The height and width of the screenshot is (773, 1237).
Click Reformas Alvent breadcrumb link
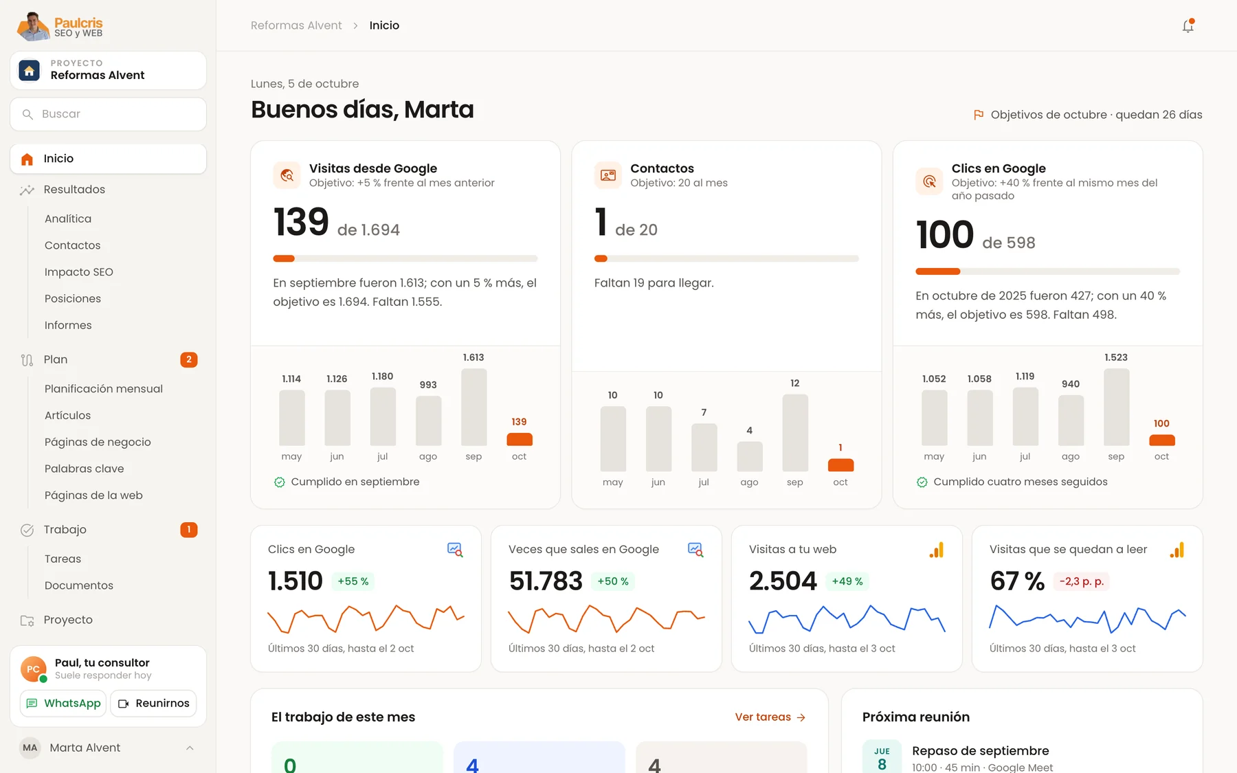pyautogui.click(x=296, y=25)
